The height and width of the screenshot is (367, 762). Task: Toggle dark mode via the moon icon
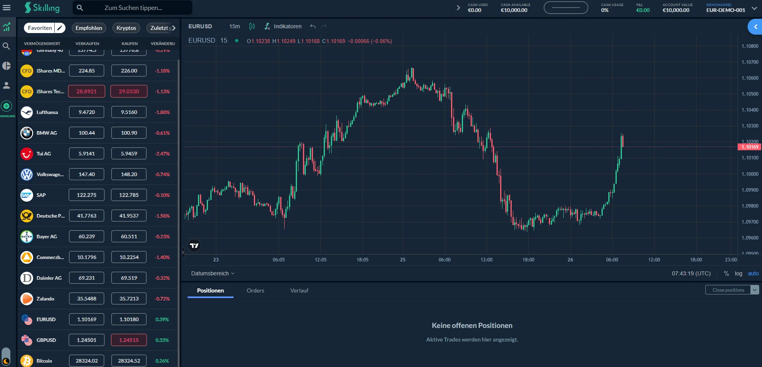(x=6, y=360)
